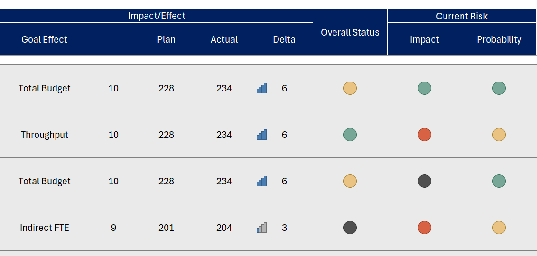Select the Indirect FTE goal cell
This screenshot has width=537, height=256.
pos(45,228)
